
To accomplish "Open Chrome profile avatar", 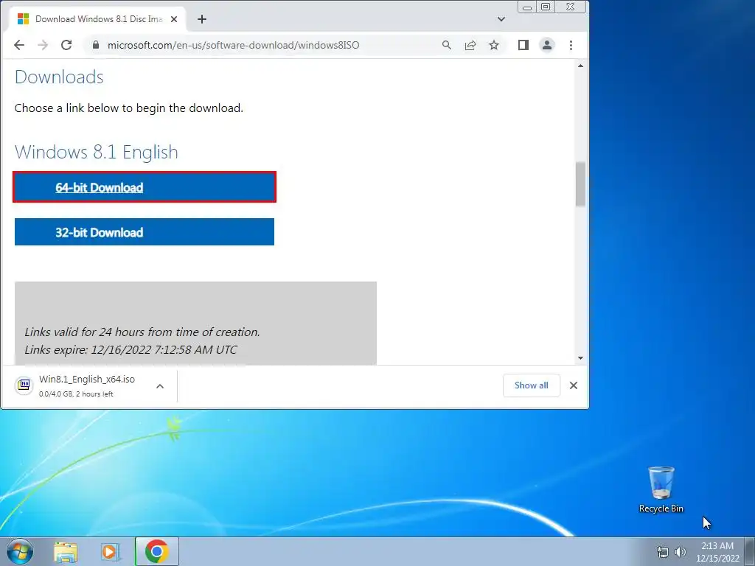I will point(547,45).
